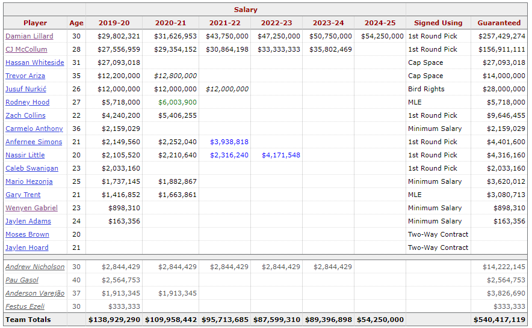Viewport: 532px width, 328px height.
Task: Select the Team Totals row label
Action: [x=28, y=320]
